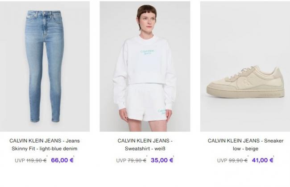Screen dimensions: 290x187
Task: Click the waistband label of the jeans
Action: (29, 16)
